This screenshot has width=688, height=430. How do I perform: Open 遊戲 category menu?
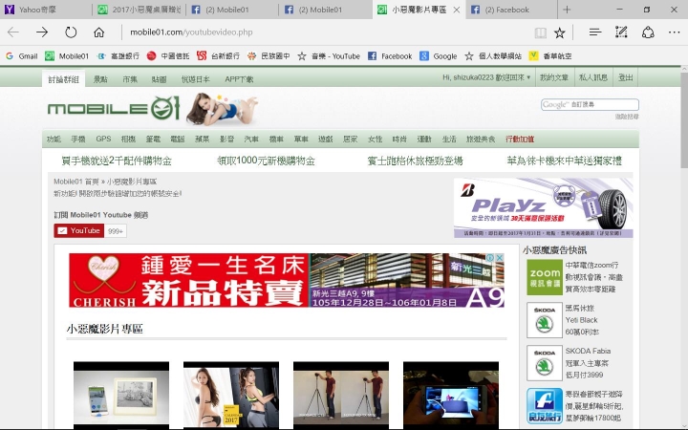[326, 140]
